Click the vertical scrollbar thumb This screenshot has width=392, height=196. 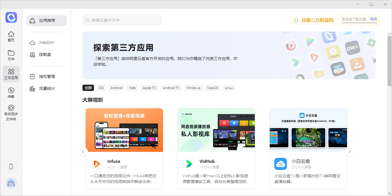(389, 60)
